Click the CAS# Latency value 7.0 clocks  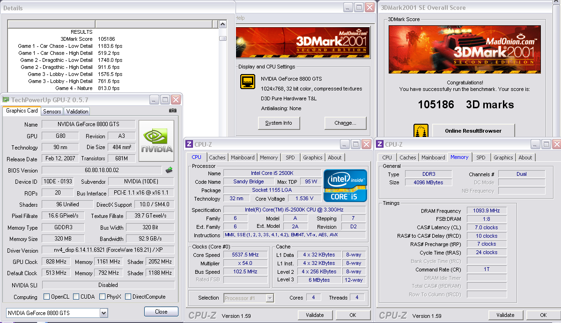[486, 227]
